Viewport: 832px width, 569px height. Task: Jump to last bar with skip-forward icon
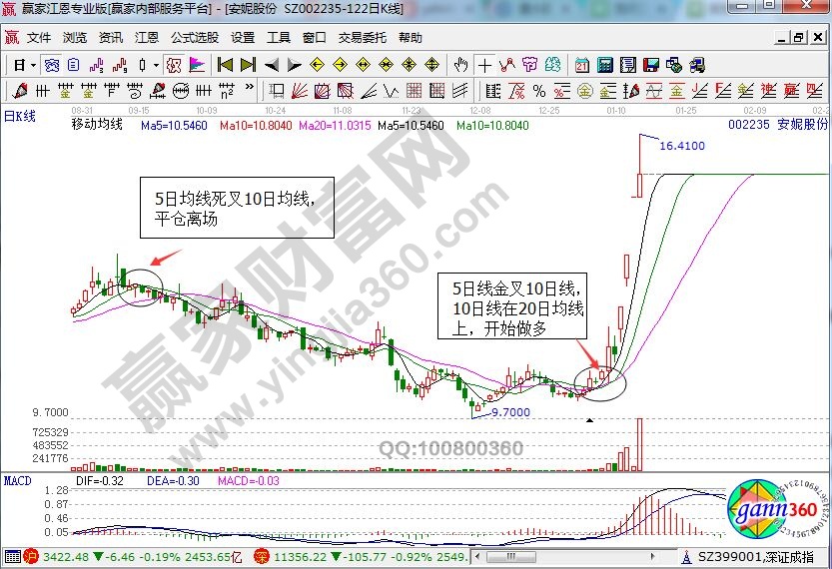pyautogui.click(x=248, y=65)
